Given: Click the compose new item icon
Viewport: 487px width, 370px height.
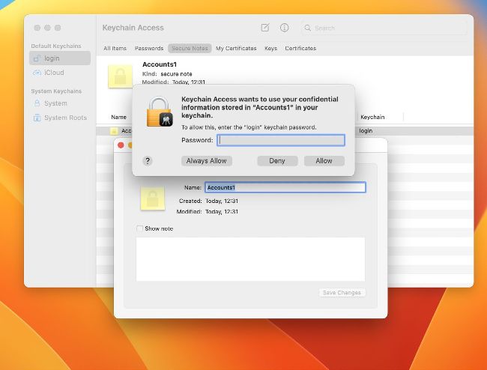Looking at the screenshot, I should pos(265,28).
